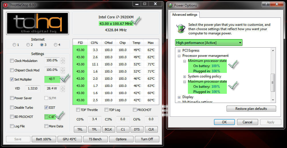This screenshot has height=148, width=287.
Task: Confirm Power Options with OK
Action: 224,122
